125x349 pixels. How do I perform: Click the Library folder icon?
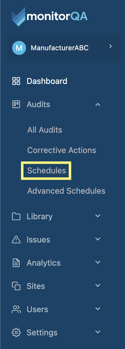click(x=16, y=216)
